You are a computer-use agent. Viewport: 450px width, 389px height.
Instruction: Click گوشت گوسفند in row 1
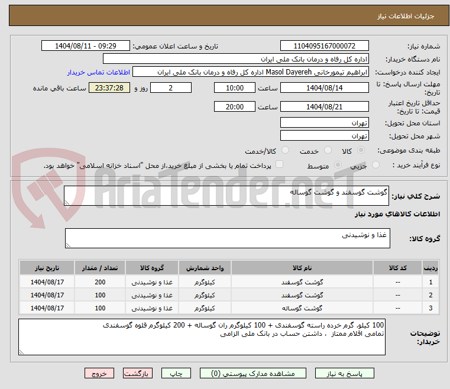pos(302,282)
